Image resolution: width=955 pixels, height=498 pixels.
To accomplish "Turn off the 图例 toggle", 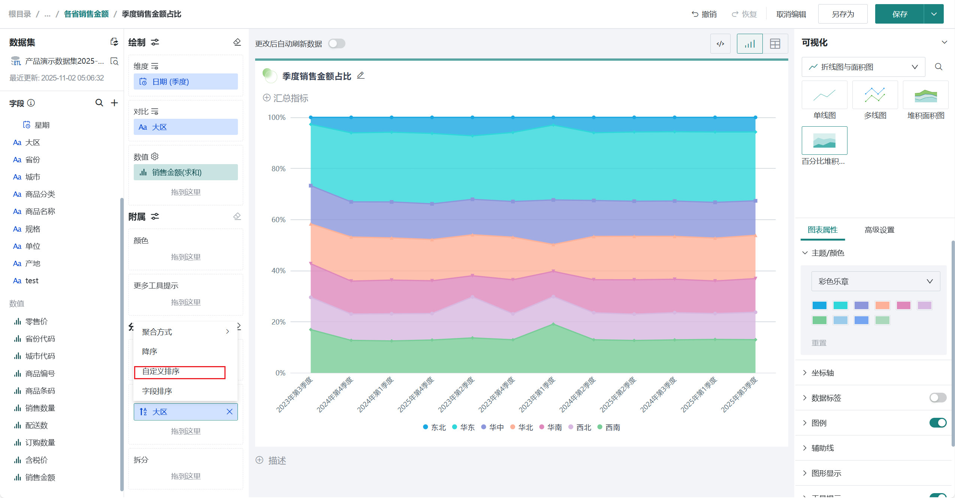I will [937, 423].
